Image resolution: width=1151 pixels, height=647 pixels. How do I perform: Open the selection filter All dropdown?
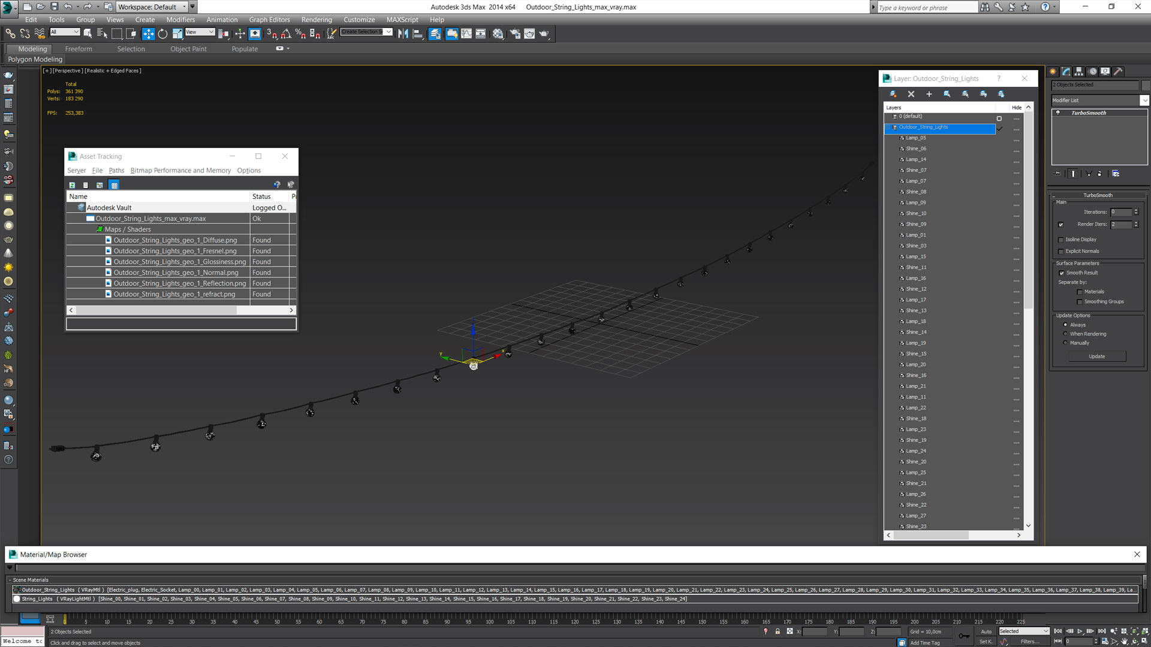pyautogui.click(x=65, y=32)
